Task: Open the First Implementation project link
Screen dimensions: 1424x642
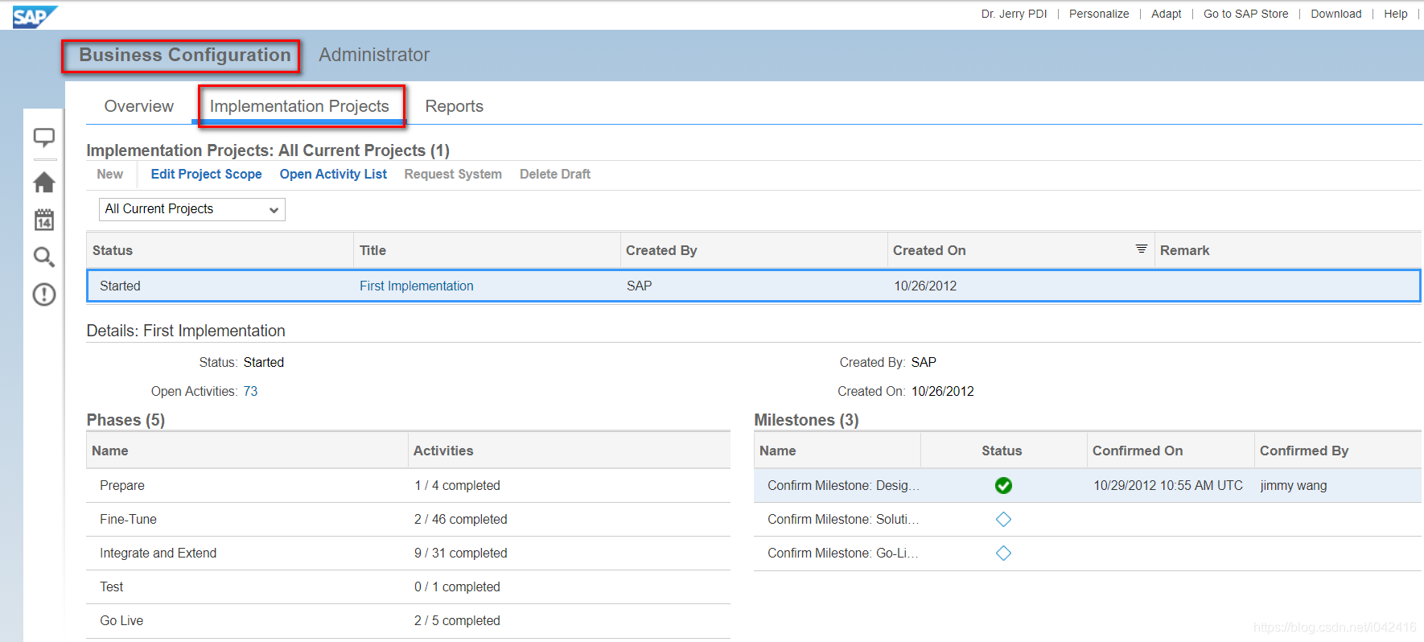Action: (417, 286)
